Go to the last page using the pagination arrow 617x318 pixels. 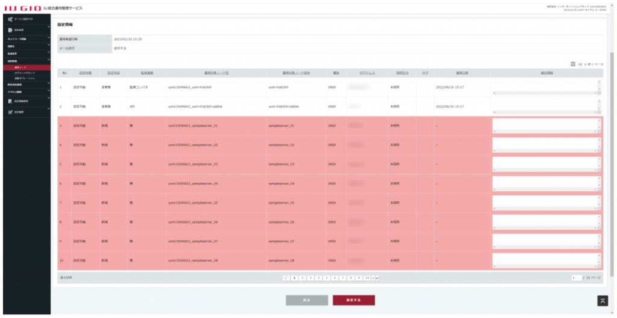pyautogui.click(x=377, y=278)
